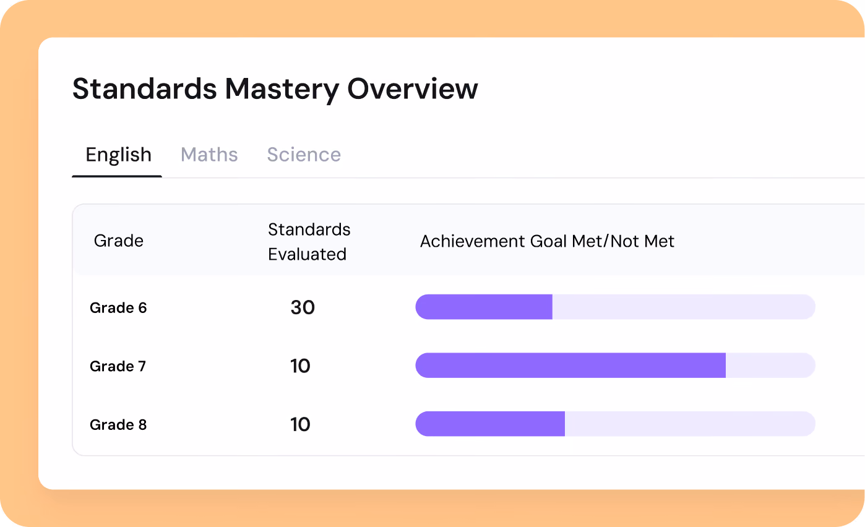The width and height of the screenshot is (865, 527).
Task: Click unfilled part of Grade 7 progress bar
Action: pos(770,366)
